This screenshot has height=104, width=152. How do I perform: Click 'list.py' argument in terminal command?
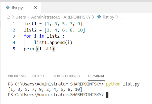(x=131, y=84)
